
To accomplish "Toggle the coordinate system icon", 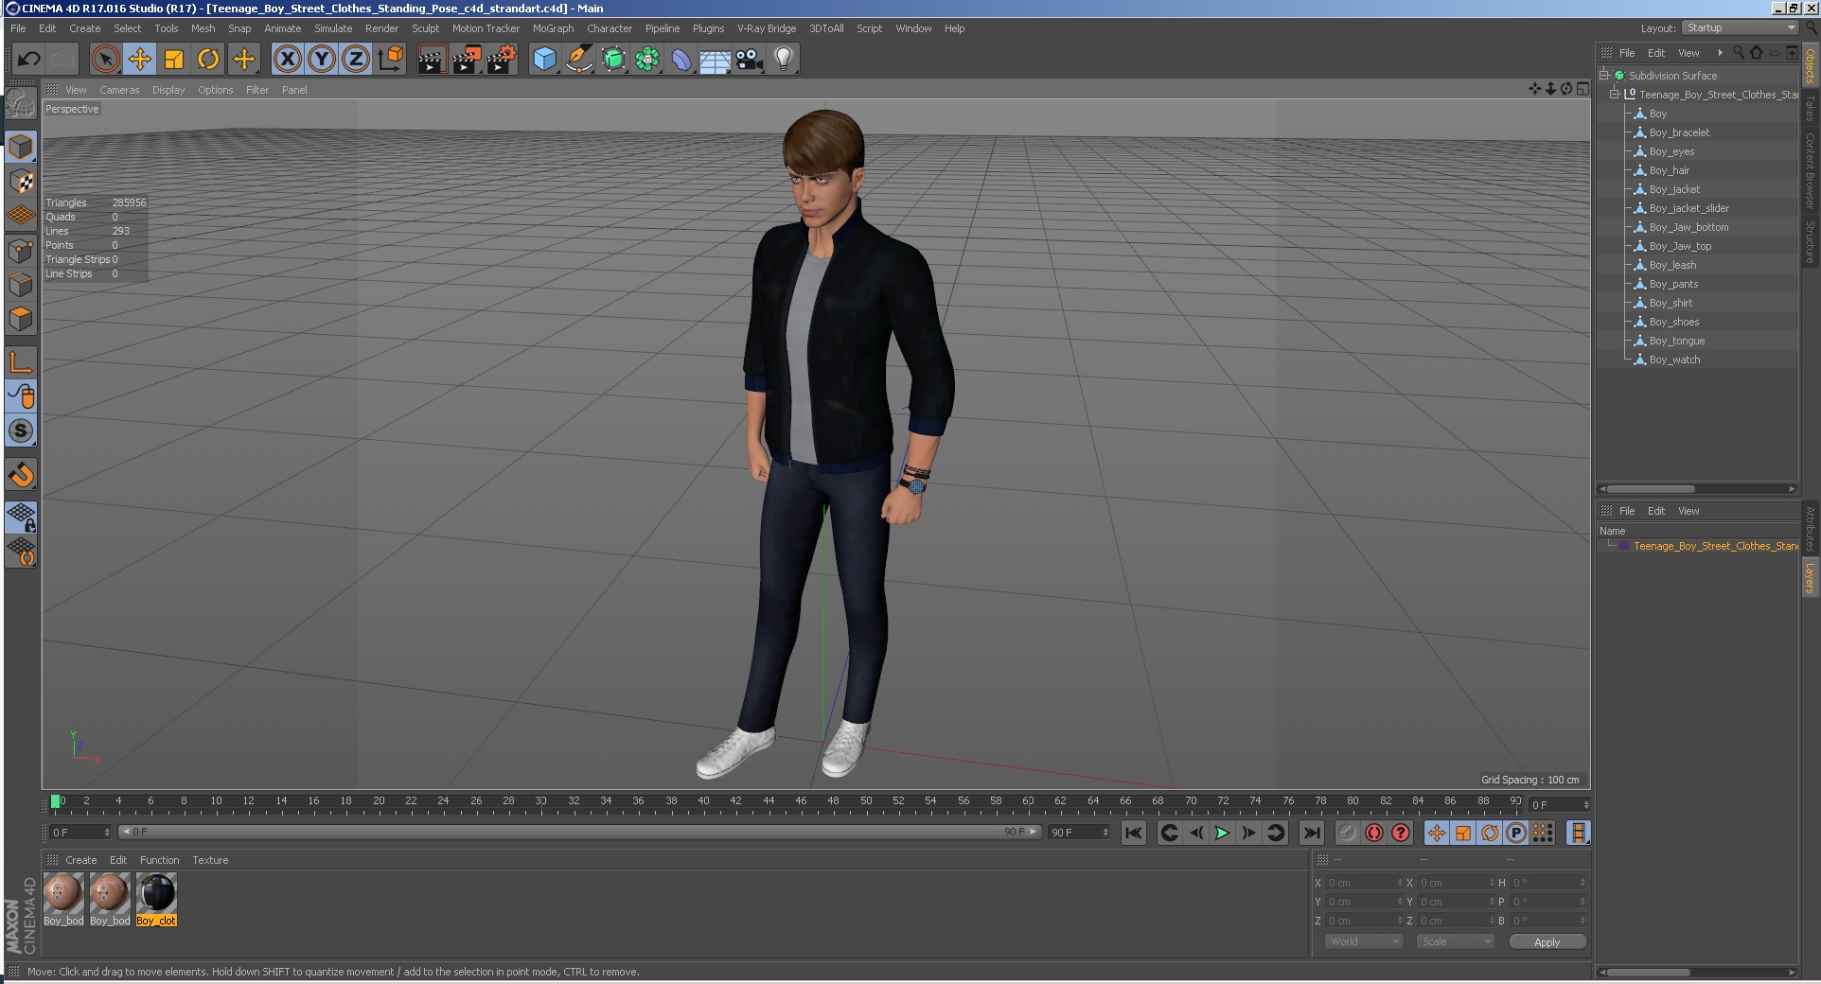I will pyautogui.click(x=390, y=60).
